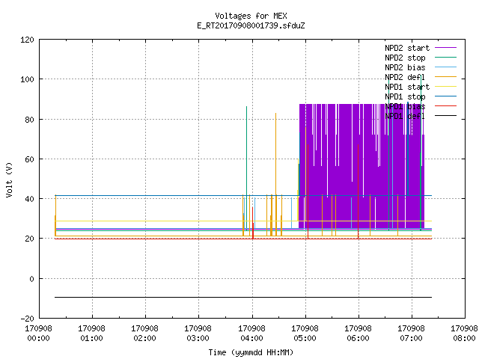Screen dimensions: 479x359
Task: Click the x-axis tick label 170908 05:00
Action: coord(305,334)
